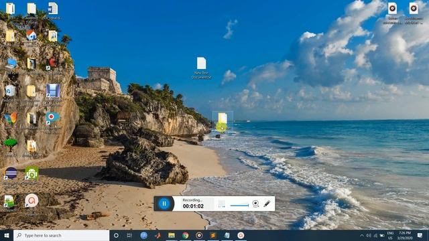429x241 pixels.
Task: Open network settings in system tray
Action: [x=375, y=235]
